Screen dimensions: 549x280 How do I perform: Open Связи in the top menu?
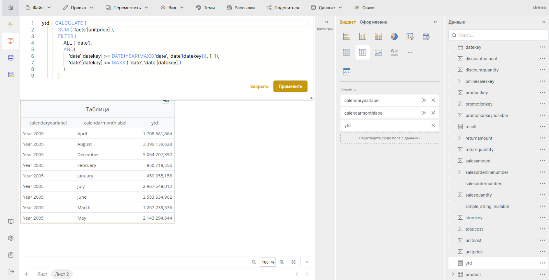pyautogui.click(x=364, y=8)
